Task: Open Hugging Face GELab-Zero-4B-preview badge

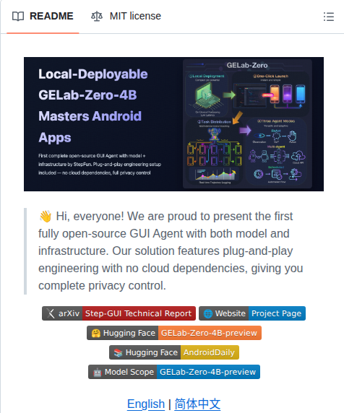Action: [174, 333]
